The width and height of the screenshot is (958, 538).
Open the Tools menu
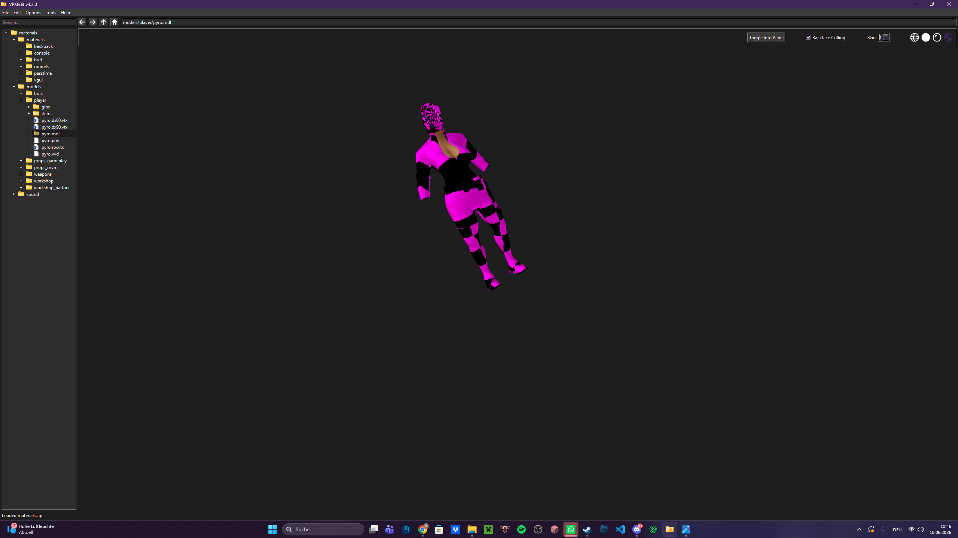51,13
